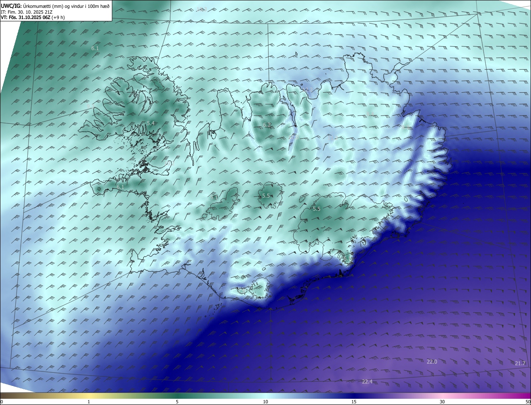Image resolution: width=531 pixels, height=405 pixels.
Task: Click tick label "30" on the color scale
Action: pos(442,402)
